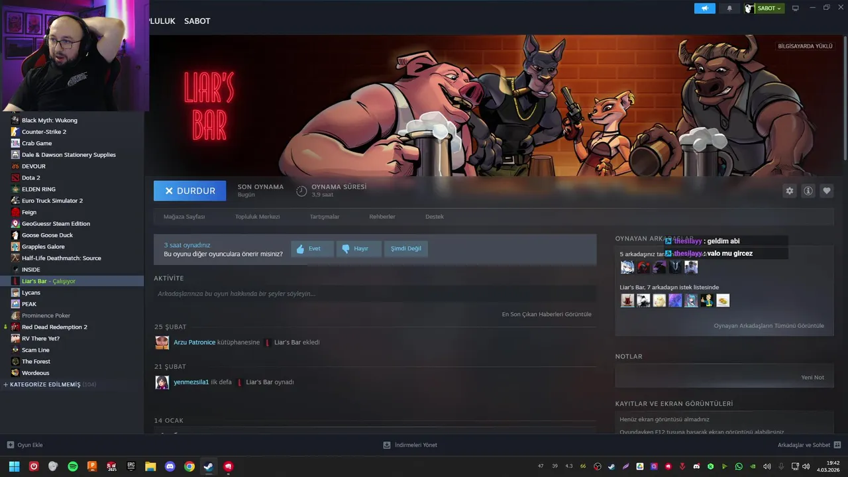Viewport: 848px width, 477px height.
Task: Open Arzu Patronice's profile link
Action: point(194,343)
